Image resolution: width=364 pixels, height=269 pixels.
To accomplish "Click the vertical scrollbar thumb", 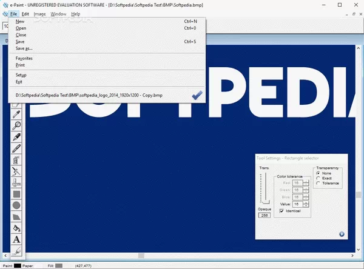I will click(359, 194).
